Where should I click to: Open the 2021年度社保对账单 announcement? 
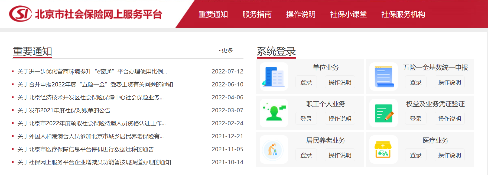click(64, 110)
